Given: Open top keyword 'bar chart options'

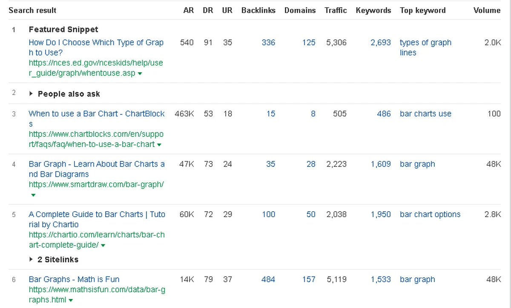Looking at the screenshot, I should click(x=430, y=214).
